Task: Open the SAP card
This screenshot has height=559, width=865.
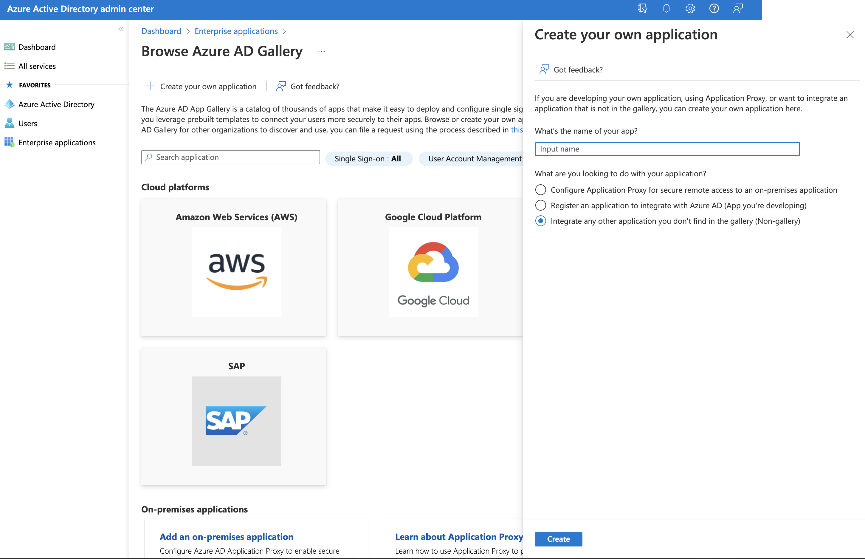Action: 234,416
